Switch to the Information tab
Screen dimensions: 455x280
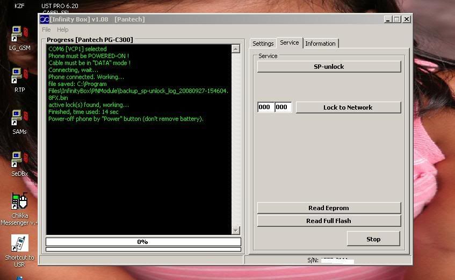320,44
